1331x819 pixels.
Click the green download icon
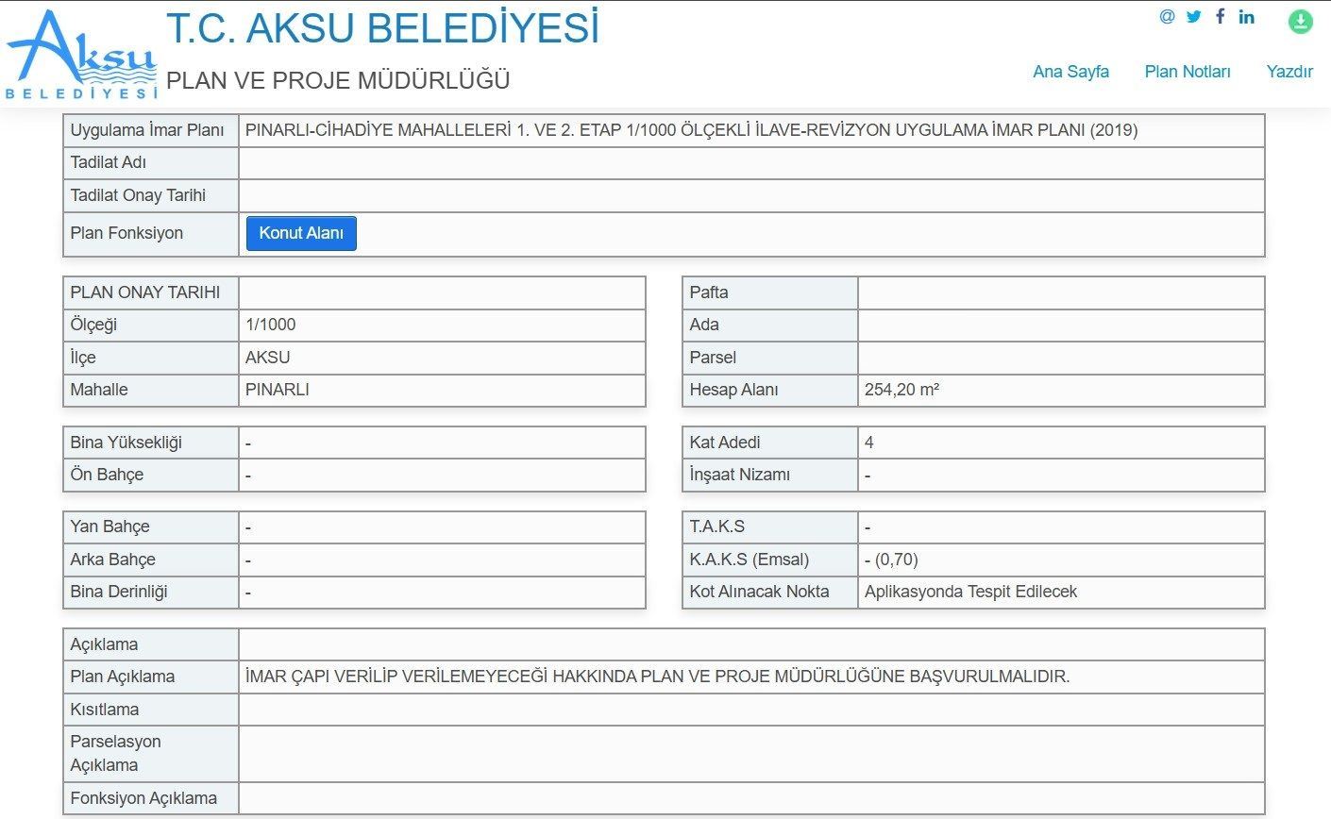[x=1301, y=22]
